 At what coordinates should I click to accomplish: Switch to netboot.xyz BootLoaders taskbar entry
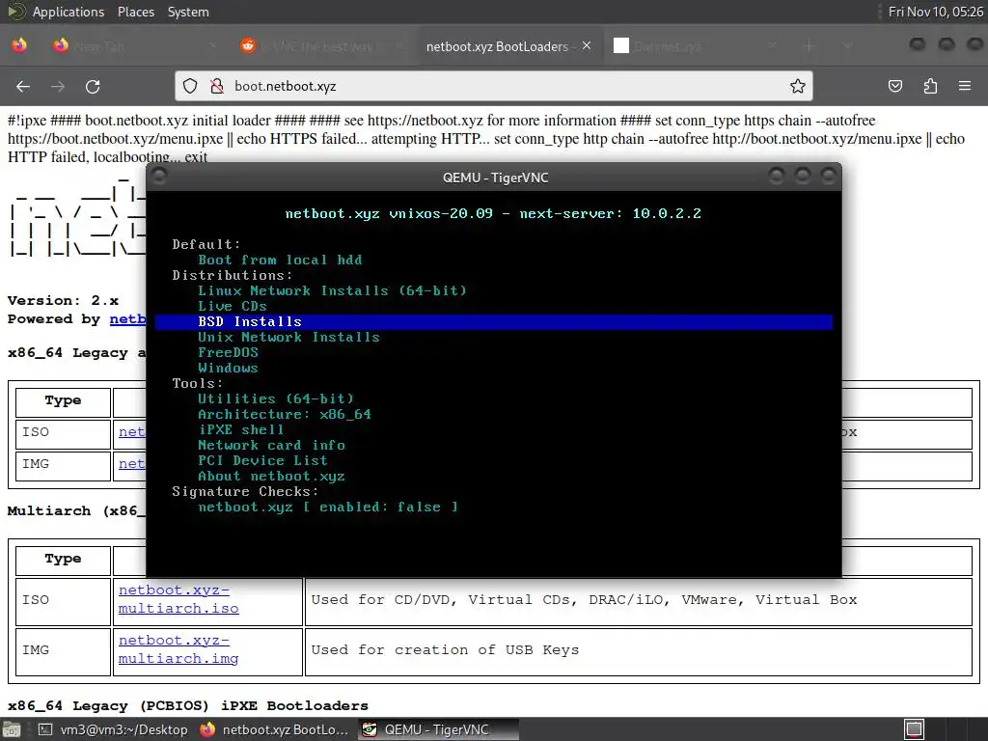275,729
